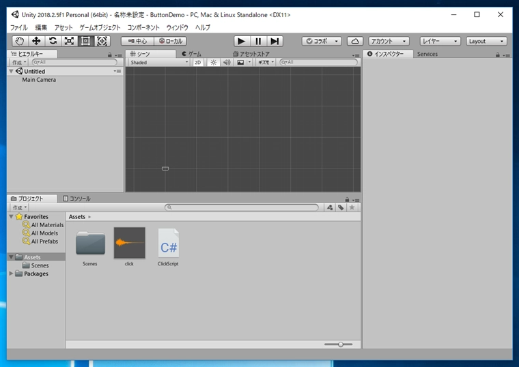Select the combined Transform tool
The height and width of the screenshot is (367, 519).
(x=102, y=41)
